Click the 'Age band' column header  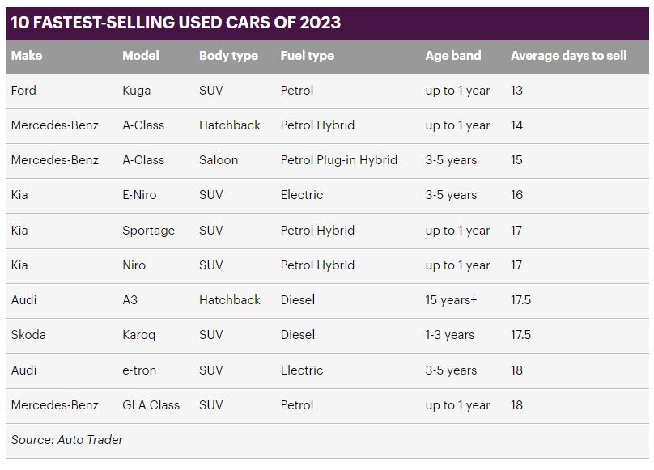point(452,56)
